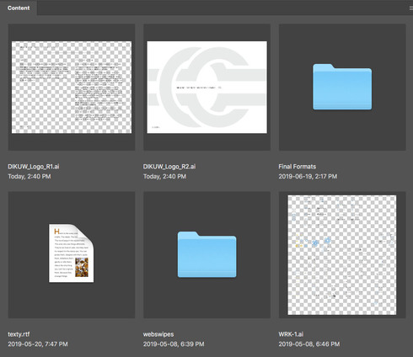Click the DIKUW_Logo_R1.ai filename label
The image size is (413, 357).
[34, 167]
